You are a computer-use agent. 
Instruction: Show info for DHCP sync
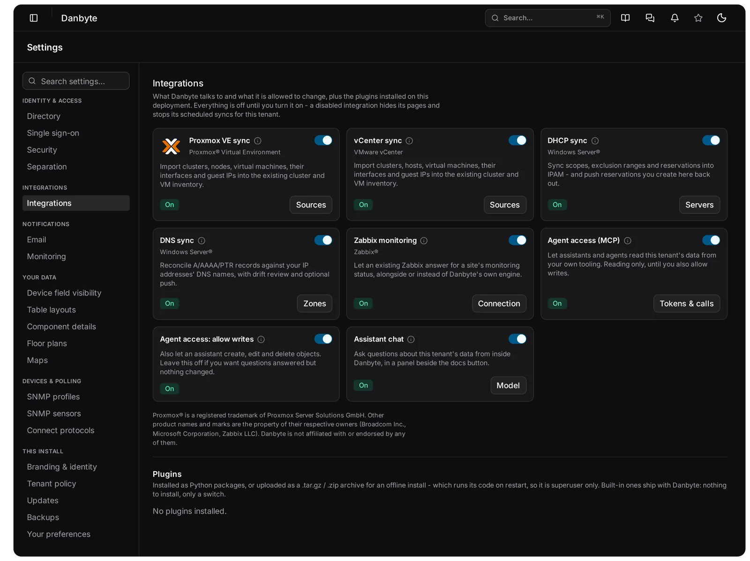[x=595, y=140]
